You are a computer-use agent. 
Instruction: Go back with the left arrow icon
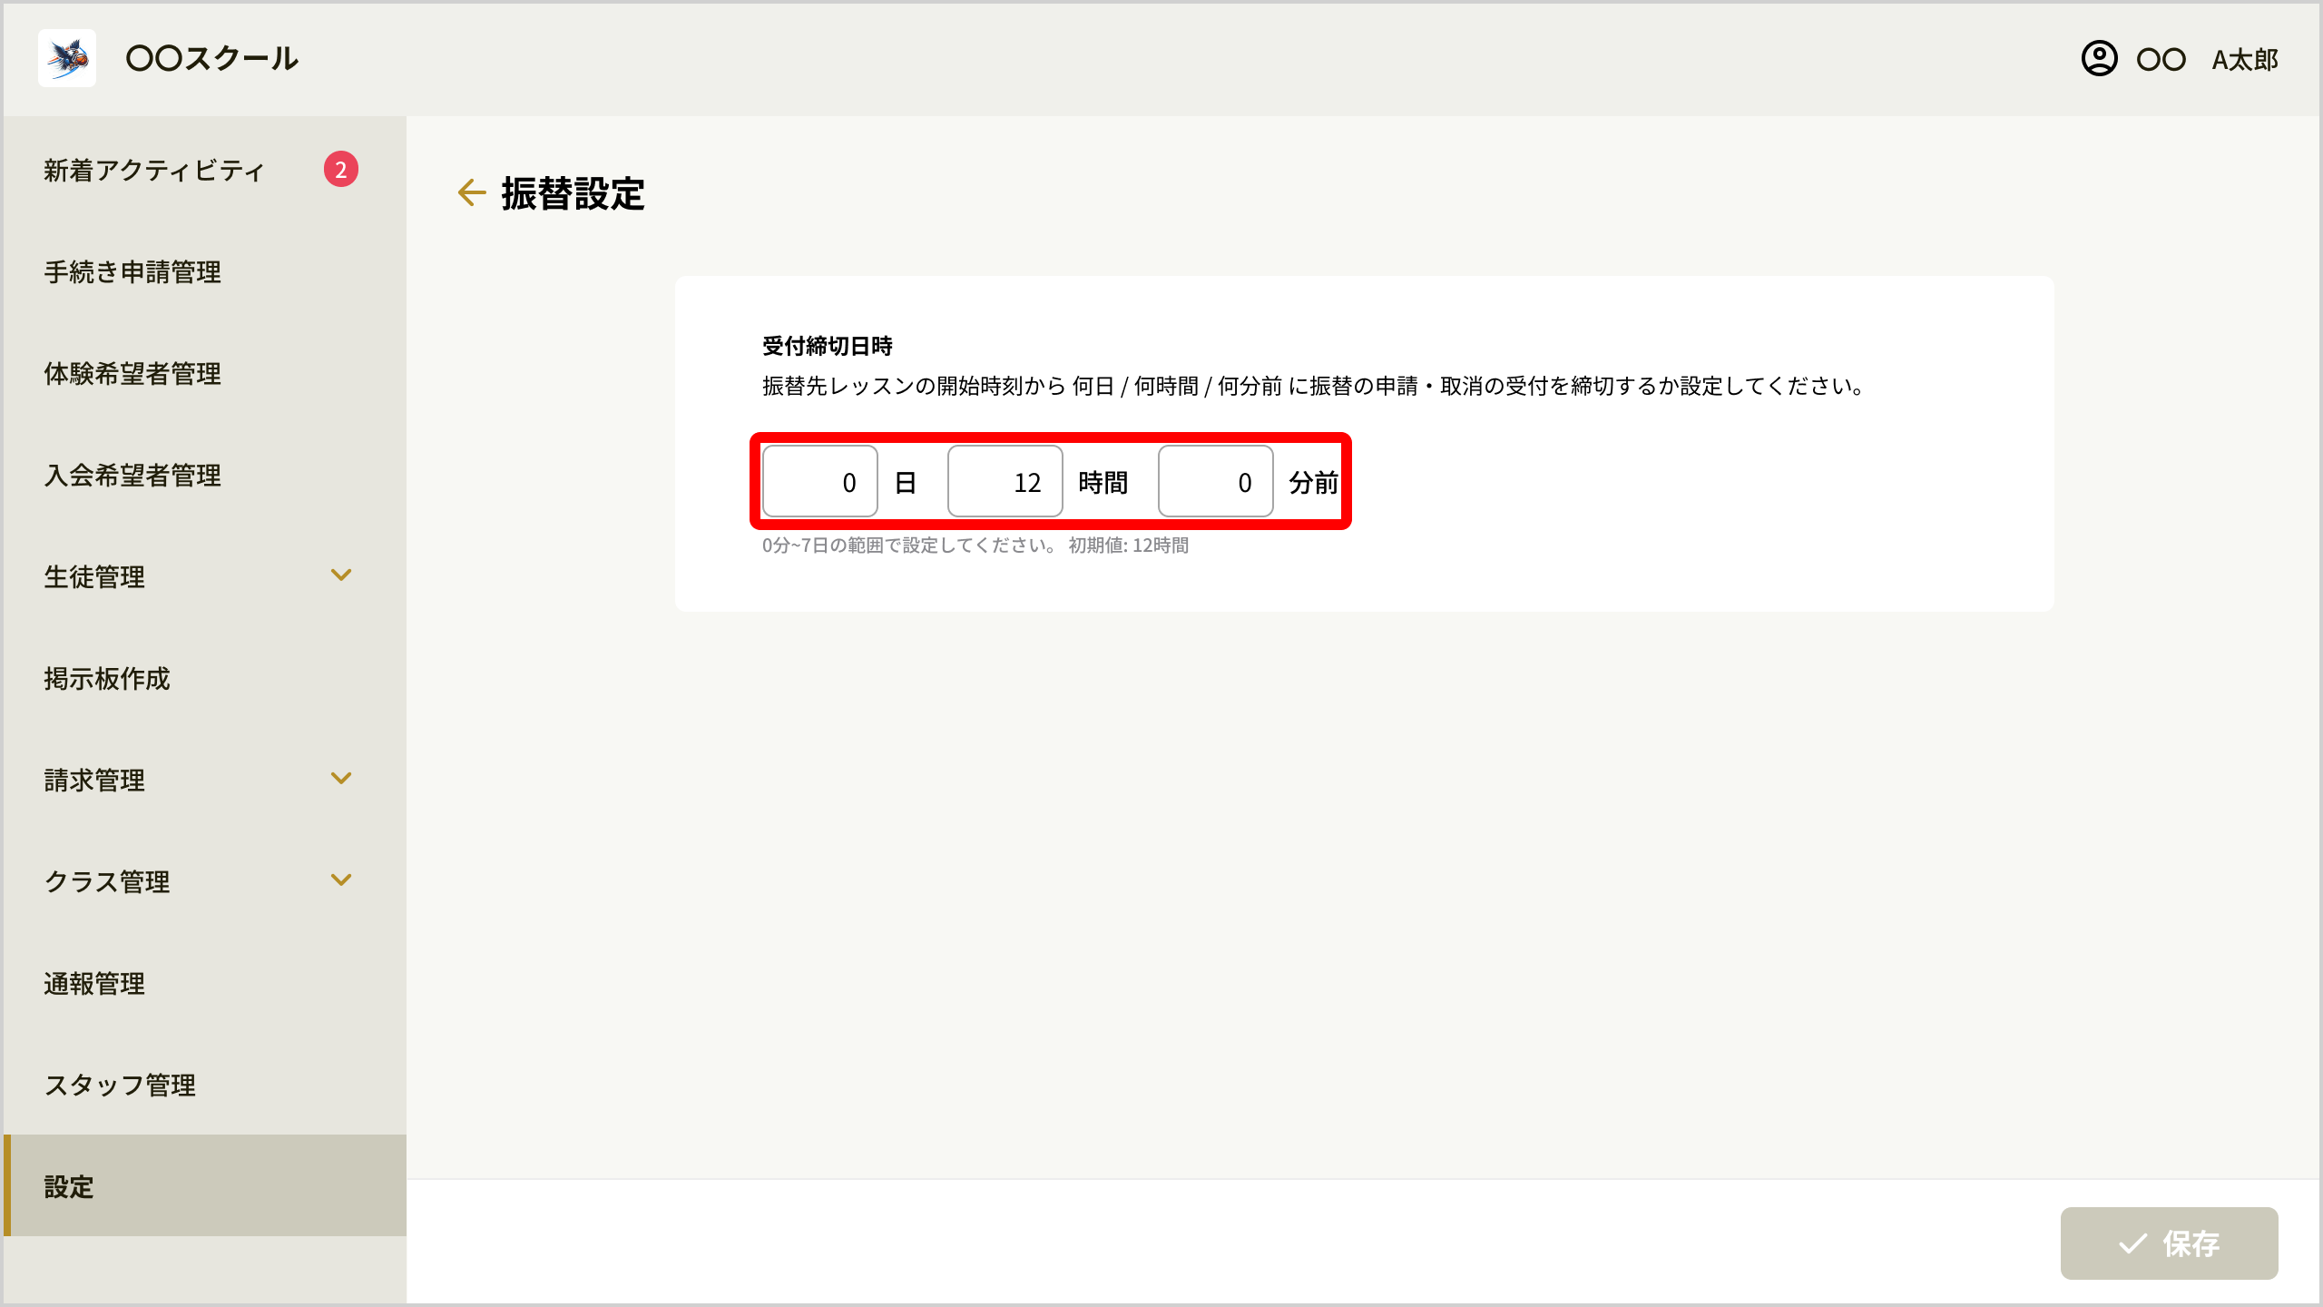tap(472, 192)
